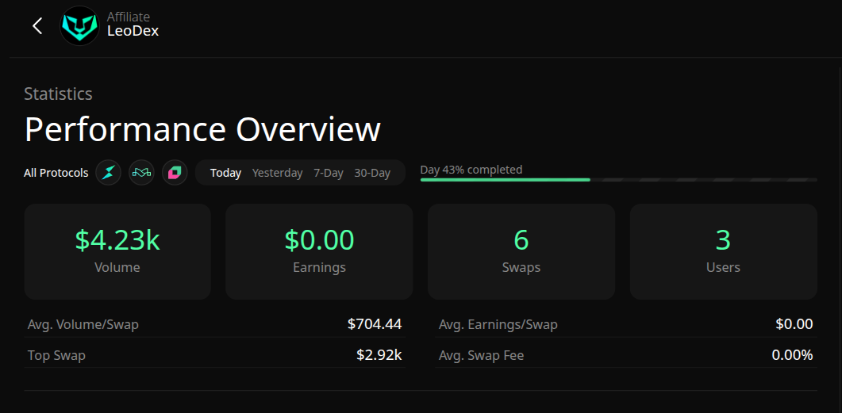Filter by THORChain lightning bolt protocol icon
Image resolution: width=842 pixels, height=413 pixels.
(x=109, y=172)
